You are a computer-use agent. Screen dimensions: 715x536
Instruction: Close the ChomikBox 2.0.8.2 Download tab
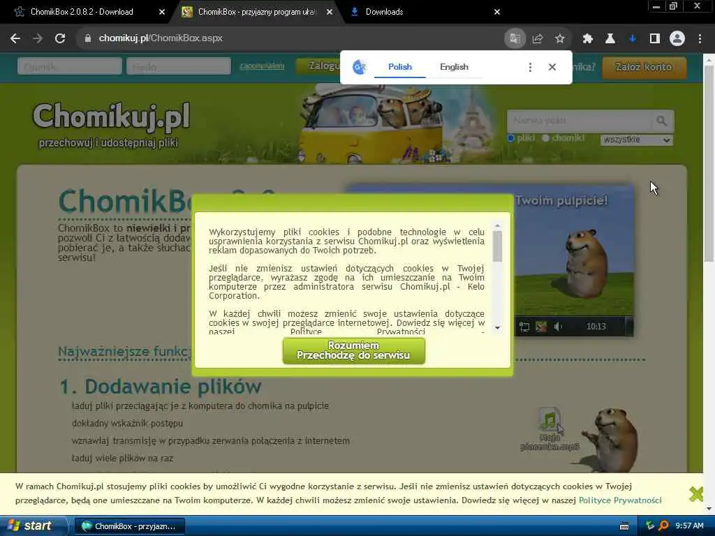pyautogui.click(x=162, y=12)
